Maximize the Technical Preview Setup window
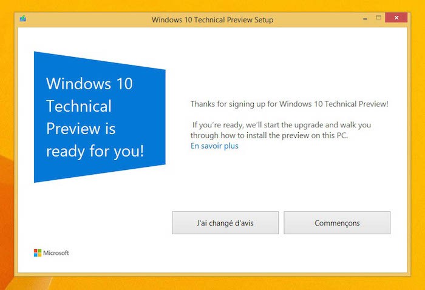The height and width of the screenshot is (290, 425). tap(378, 18)
